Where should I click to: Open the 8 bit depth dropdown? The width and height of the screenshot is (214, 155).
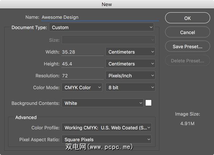coord(130,87)
